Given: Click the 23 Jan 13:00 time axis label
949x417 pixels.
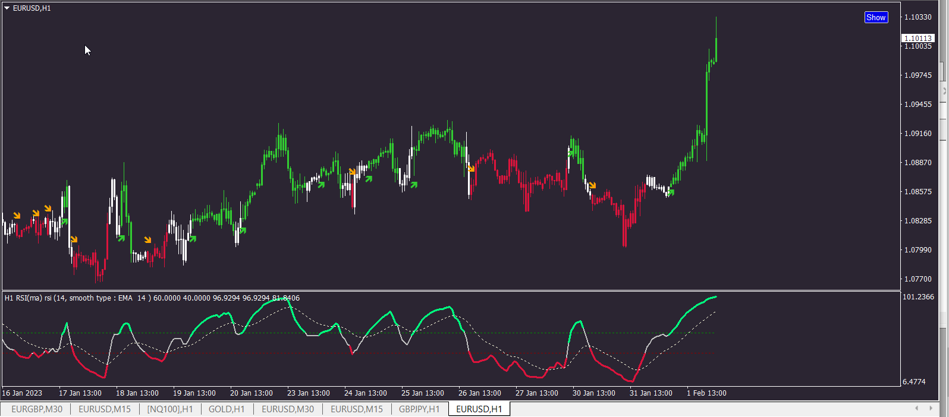Looking at the screenshot, I should [x=308, y=393].
